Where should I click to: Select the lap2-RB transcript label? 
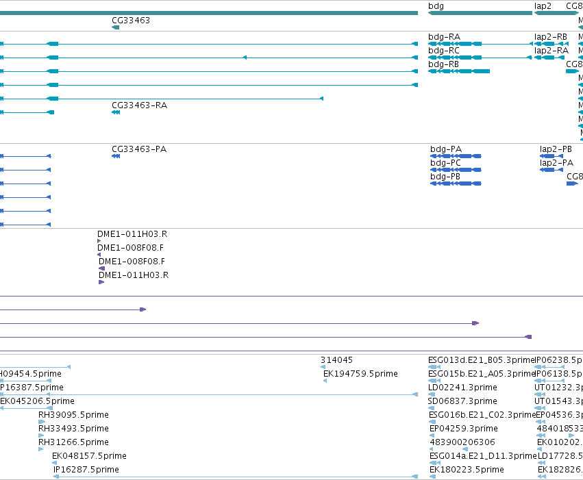[551, 37]
